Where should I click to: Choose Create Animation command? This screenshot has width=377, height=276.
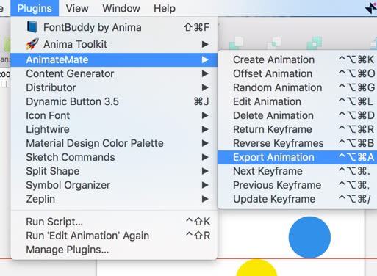(298, 59)
